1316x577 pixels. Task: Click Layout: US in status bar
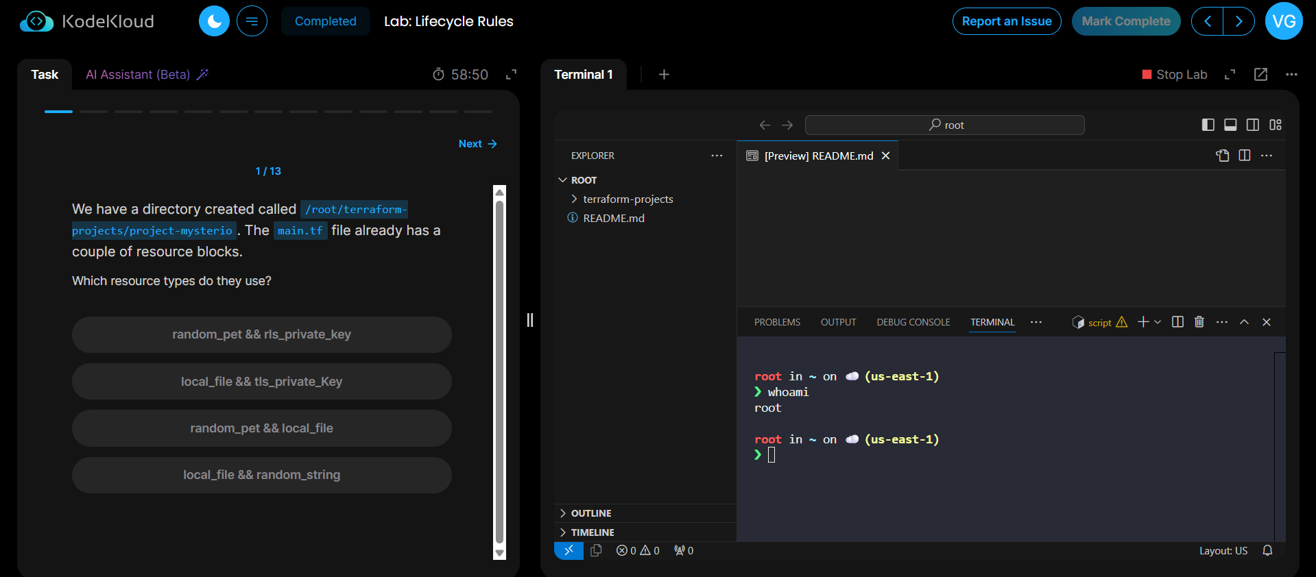click(x=1223, y=550)
